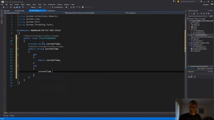Screen dimensions: 214x120
Task: Select App.xaml.cs in Solution Explorer
Action: pyautogui.click(x=199, y=41)
